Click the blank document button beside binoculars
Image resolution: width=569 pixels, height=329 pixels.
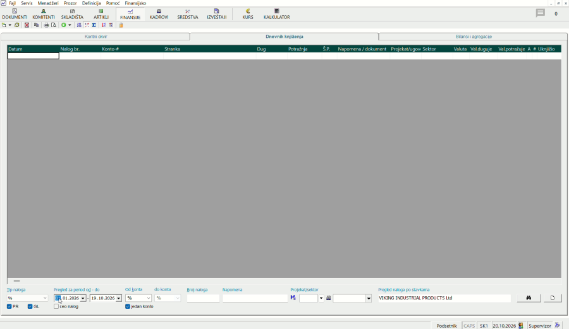click(553, 298)
